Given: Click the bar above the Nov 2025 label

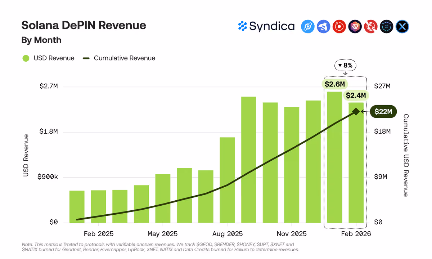Looking at the screenshot, I should (292, 165).
